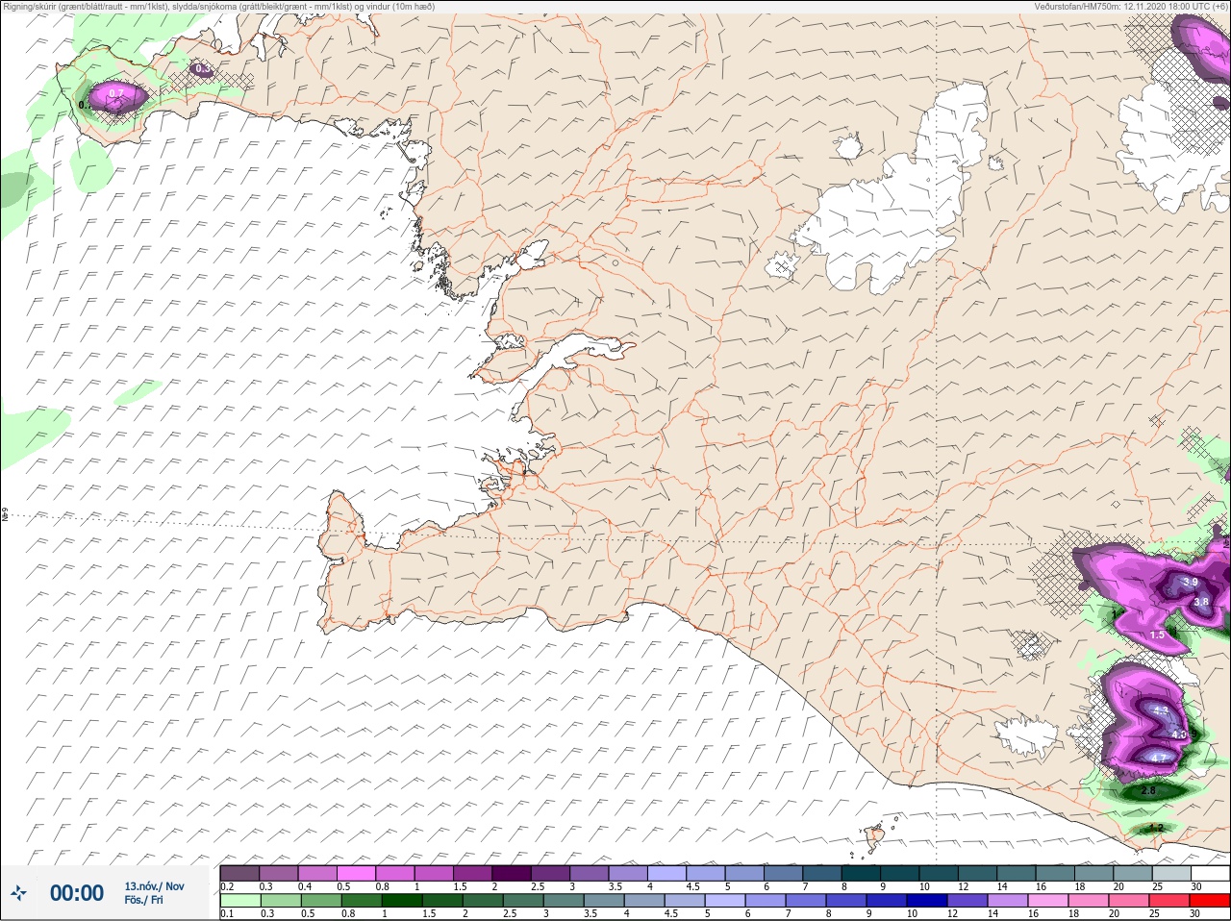Image resolution: width=1231 pixels, height=921 pixels.
Task: Click the 64 latitude label at left edge
Action: (x=4, y=516)
